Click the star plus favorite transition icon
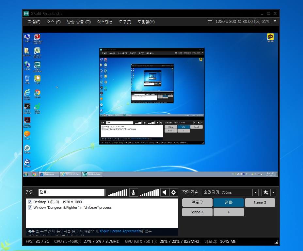The image size is (303, 251). pos(266,192)
